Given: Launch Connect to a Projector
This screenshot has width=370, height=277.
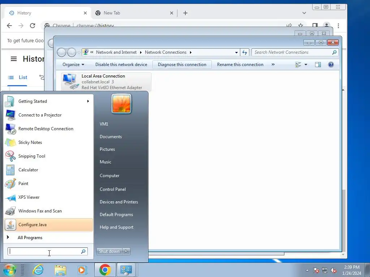Looking at the screenshot, I should click(48, 115).
